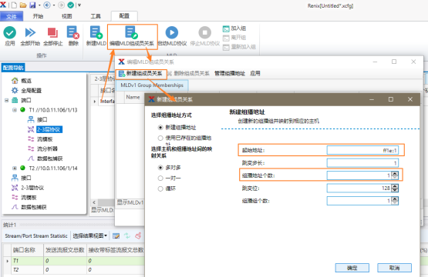Select the 一对一 mapping radio button
Image resolution: width=428 pixels, height=277 pixels.
click(x=160, y=179)
